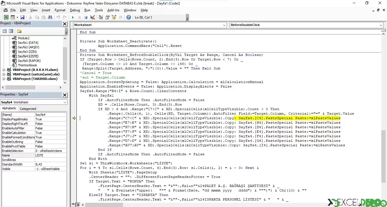This screenshot has width=387, height=207.
Task: Click the View Object icon in Project panel
Action: click(x=11, y=31)
